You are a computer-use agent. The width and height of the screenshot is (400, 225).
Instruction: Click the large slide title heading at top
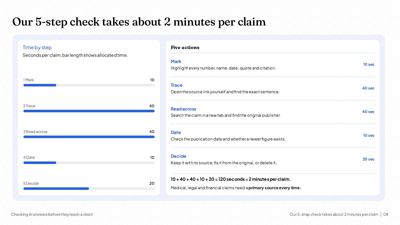[139, 22]
